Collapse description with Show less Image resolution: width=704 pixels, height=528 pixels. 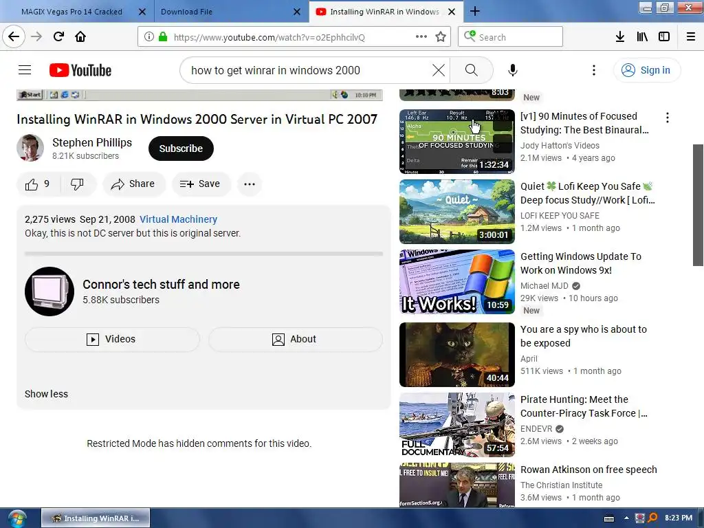coord(46,394)
